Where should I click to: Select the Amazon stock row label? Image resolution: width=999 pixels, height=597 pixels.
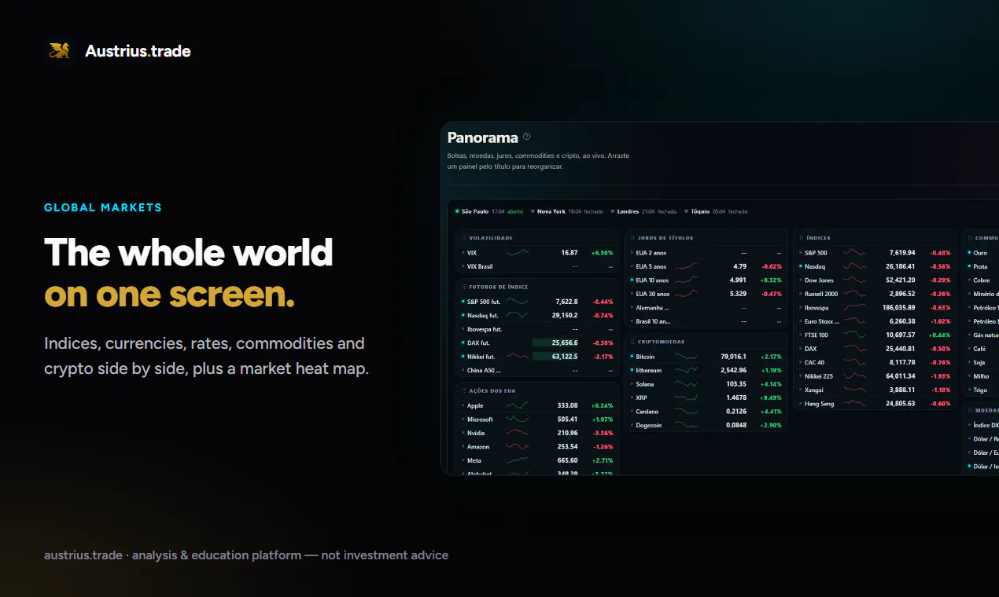(478, 447)
